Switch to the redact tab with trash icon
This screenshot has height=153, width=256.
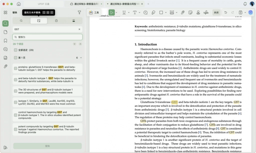point(56,21)
